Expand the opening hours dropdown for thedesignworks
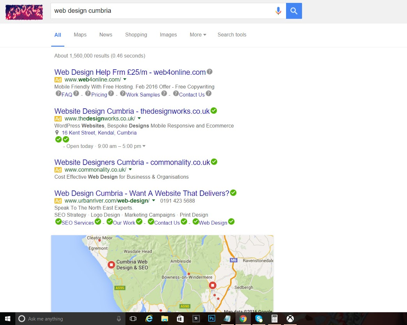 (144, 146)
